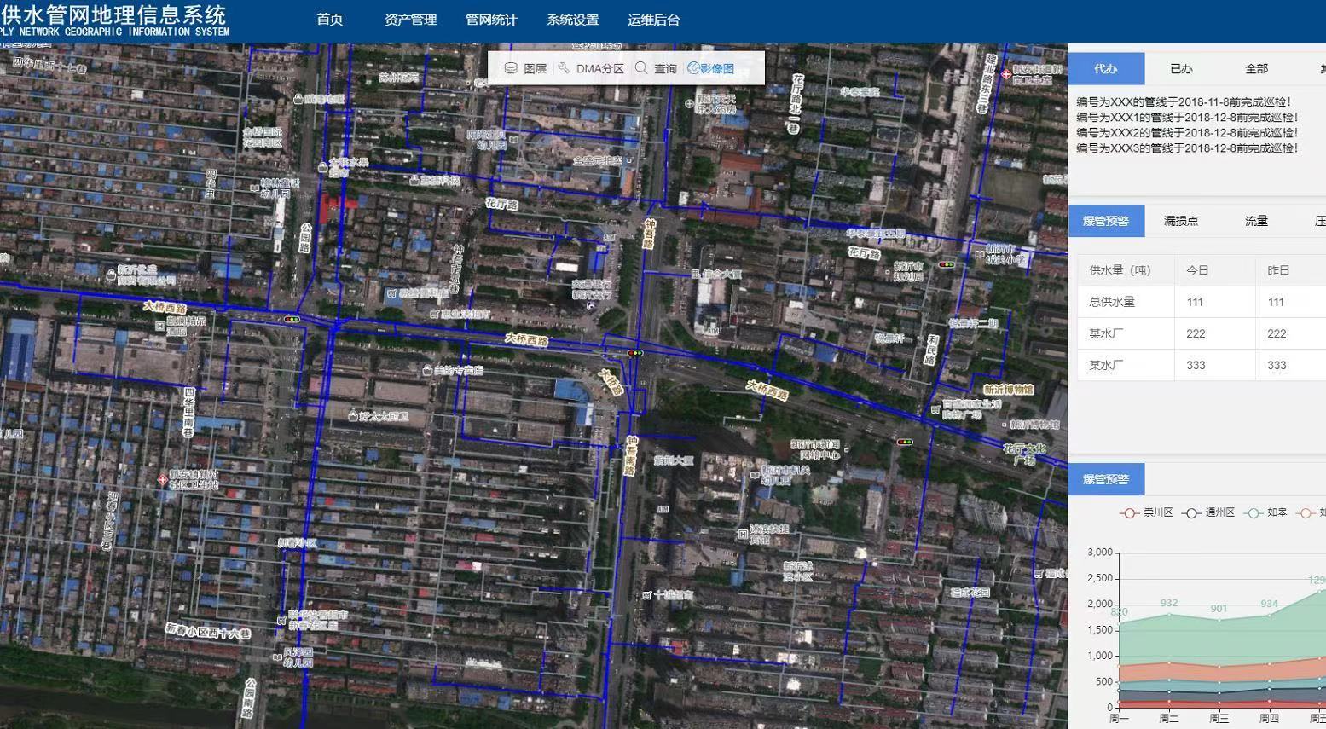Switch to the 已办 tab

pos(1181,68)
